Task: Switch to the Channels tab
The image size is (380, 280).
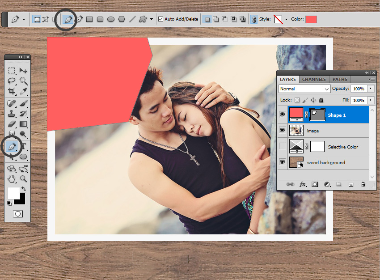Action: point(314,79)
